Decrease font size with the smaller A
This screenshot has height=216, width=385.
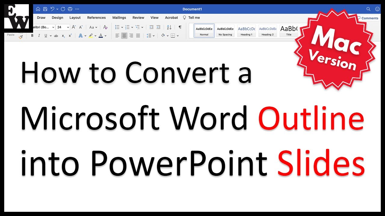[81, 27]
